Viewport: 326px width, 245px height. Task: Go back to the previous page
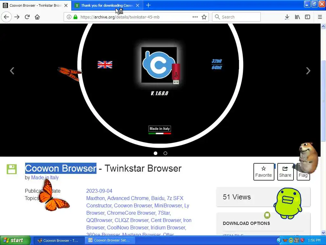(x=6, y=17)
